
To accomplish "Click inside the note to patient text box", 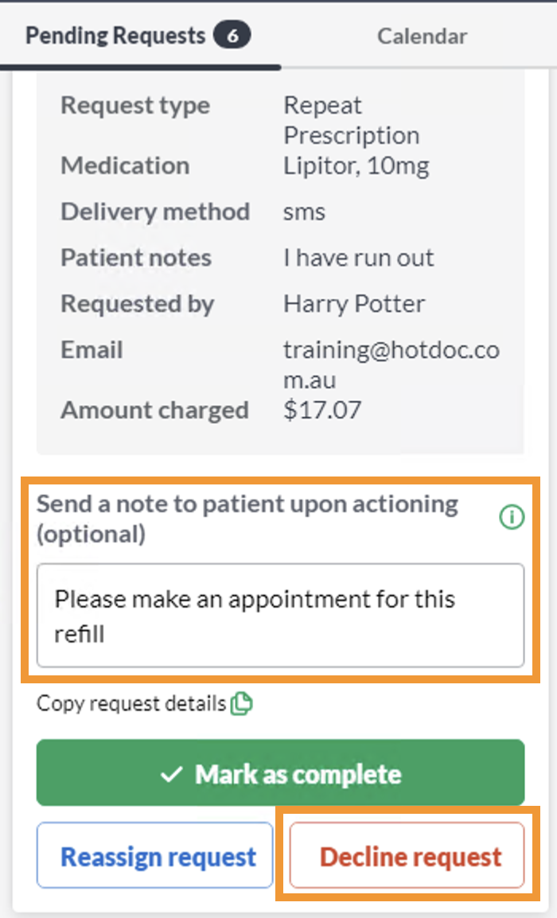I will point(281,616).
